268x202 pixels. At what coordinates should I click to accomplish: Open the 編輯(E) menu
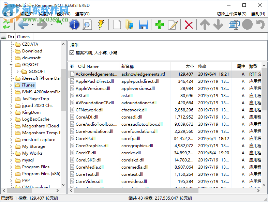27,14
